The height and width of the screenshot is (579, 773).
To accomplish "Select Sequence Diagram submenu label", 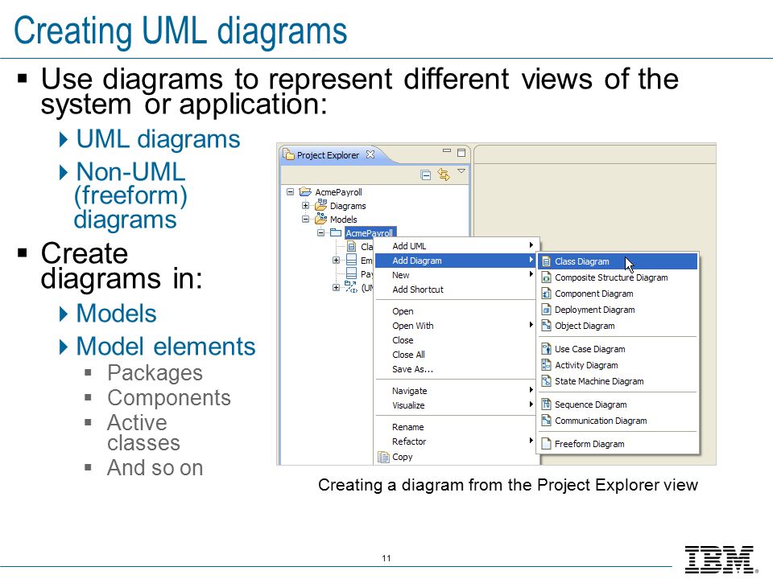I will (590, 404).
